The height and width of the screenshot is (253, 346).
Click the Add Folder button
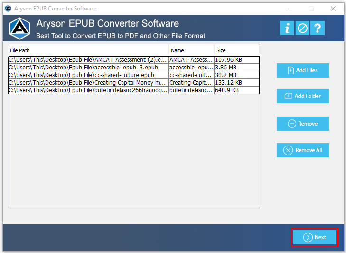[x=302, y=96]
